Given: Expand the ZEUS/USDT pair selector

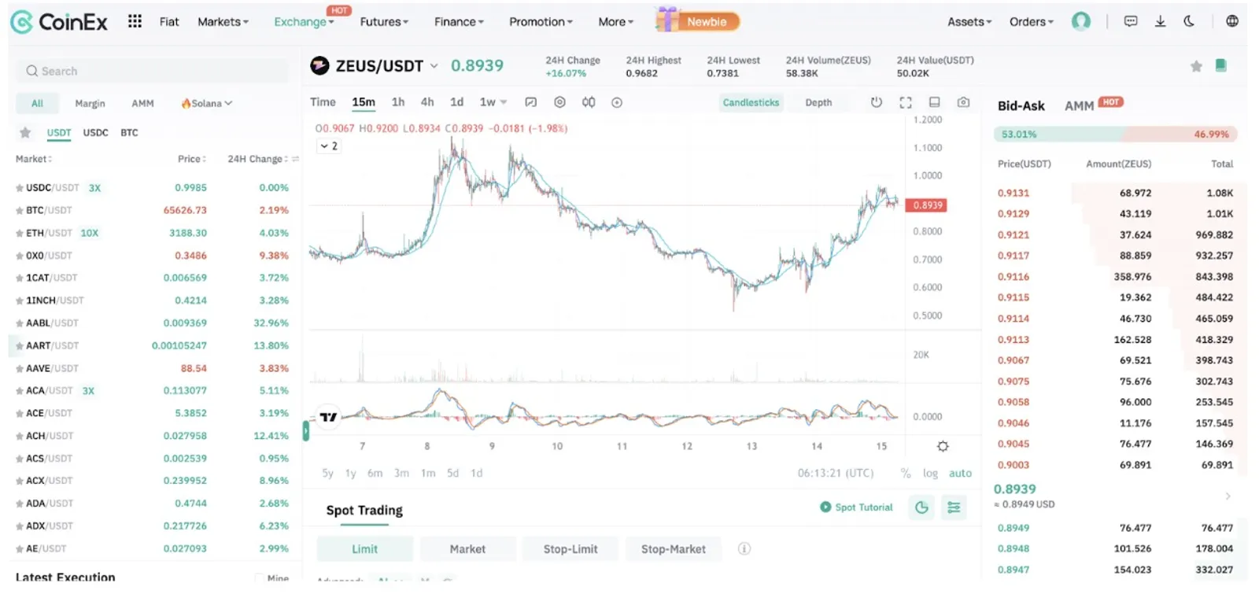Looking at the screenshot, I should click(434, 66).
